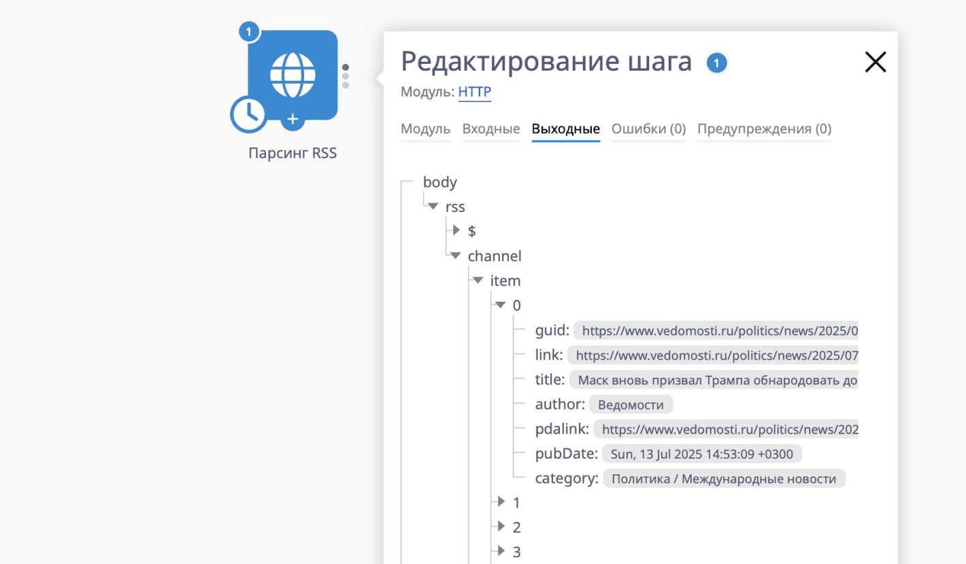This screenshot has height=564, width=966.
Task: Click the Парсинг RSS module label
Action: (x=293, y=153)
